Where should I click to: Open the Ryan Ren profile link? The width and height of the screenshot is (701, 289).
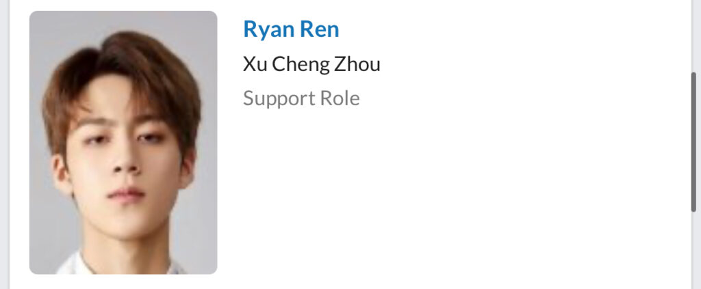tap(291, 29)
